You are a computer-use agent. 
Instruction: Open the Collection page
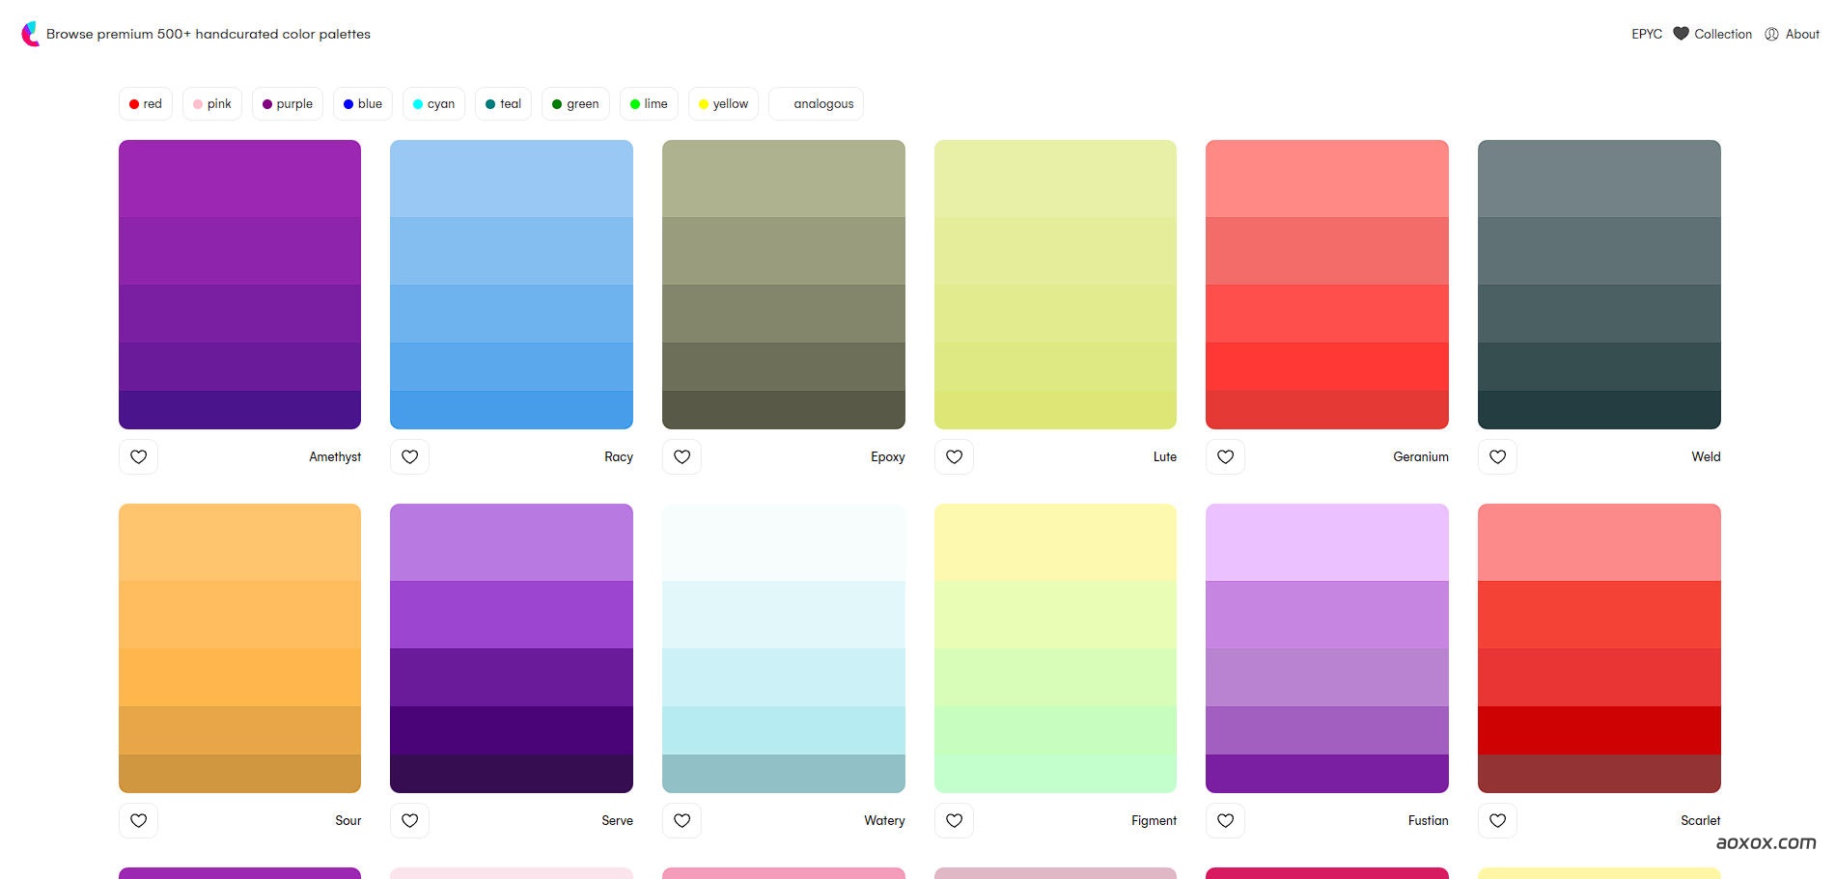pos(1712,34)
